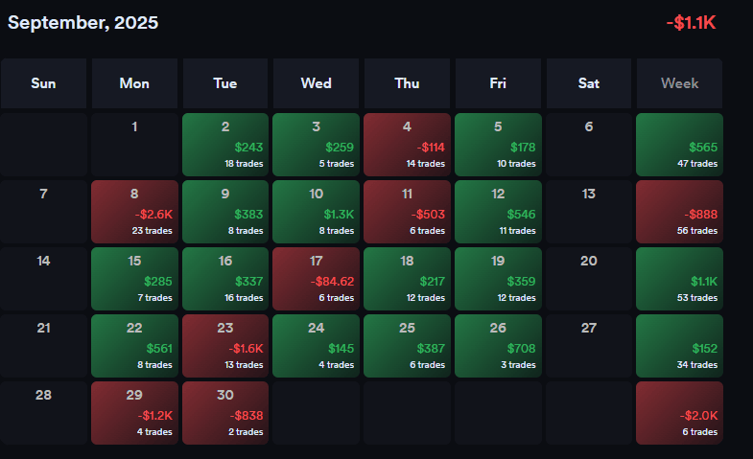
Task: Select September 29 day with 4 trades
Action: [134, 413]
